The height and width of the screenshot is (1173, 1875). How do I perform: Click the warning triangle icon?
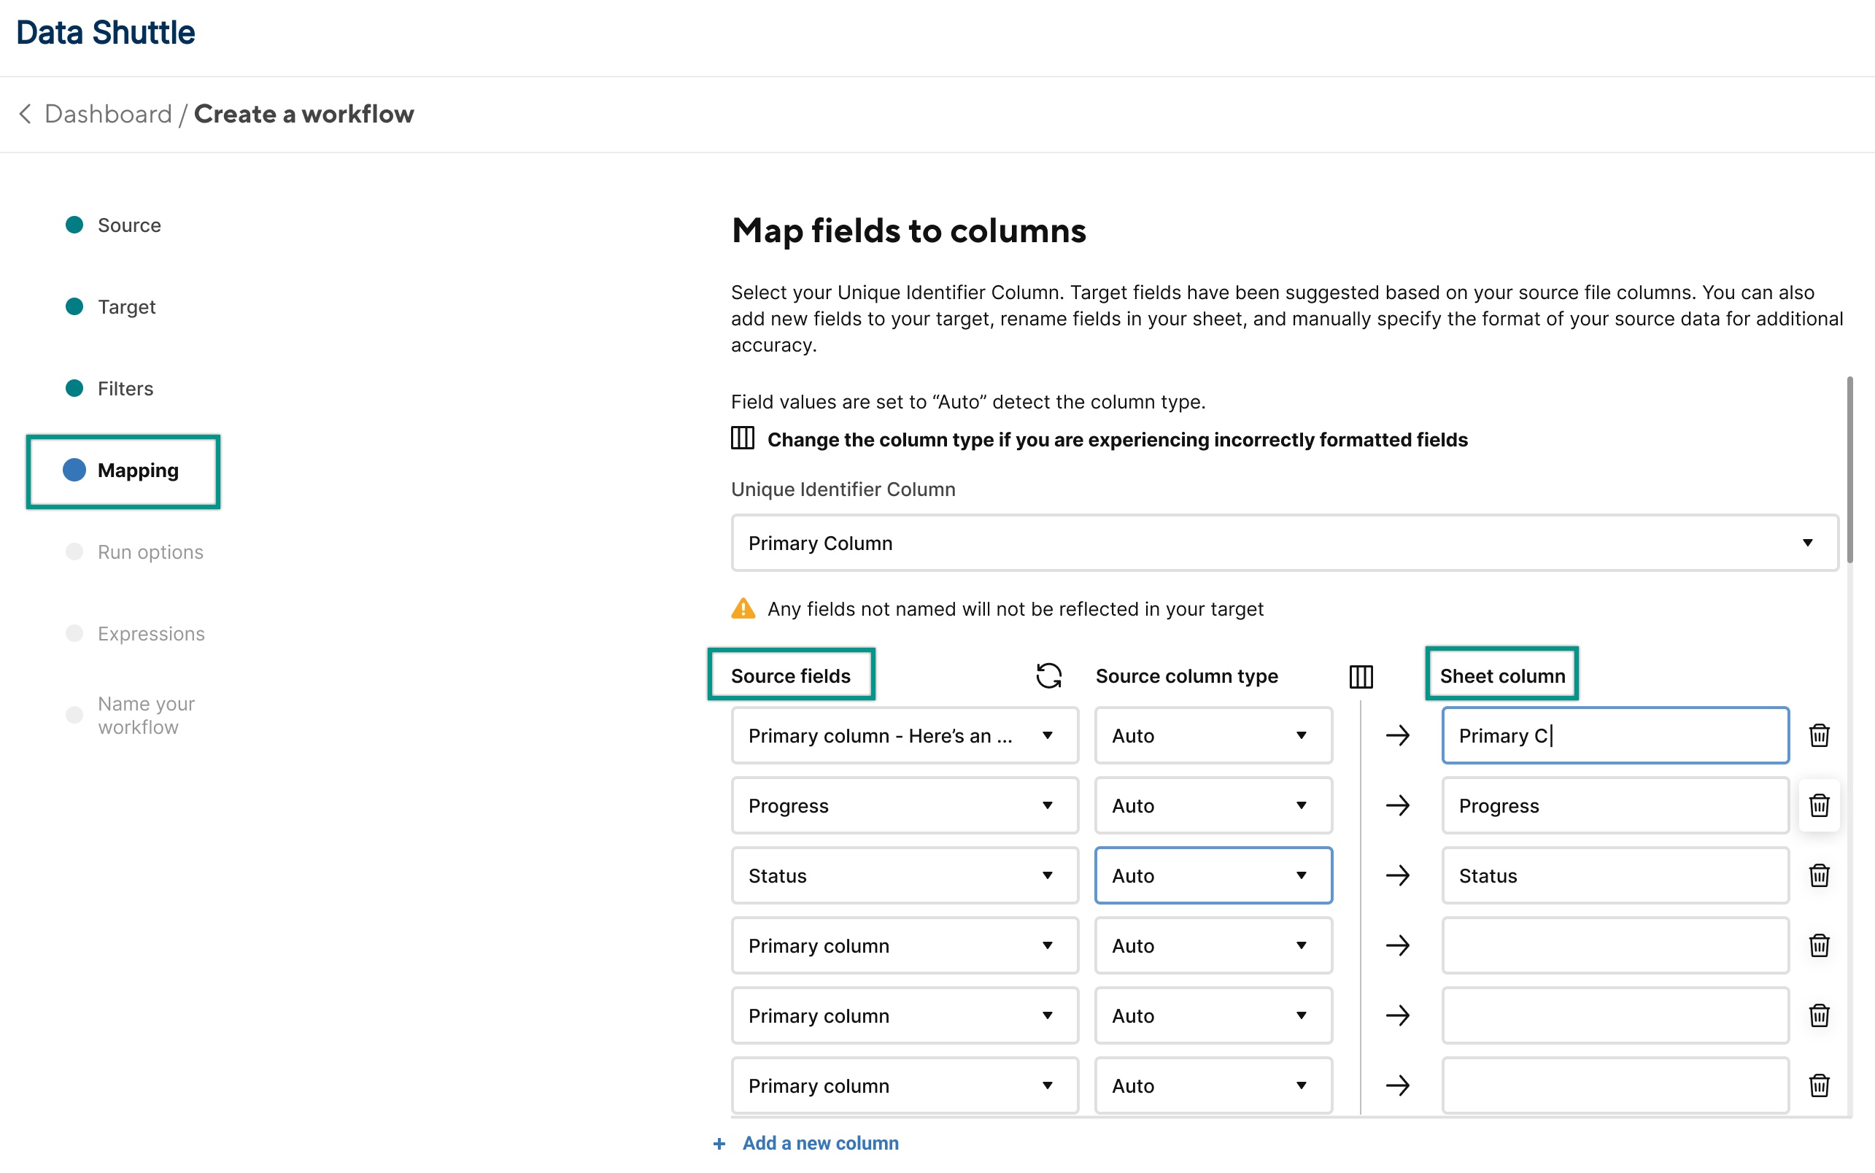click(743, 608)
